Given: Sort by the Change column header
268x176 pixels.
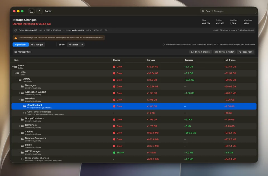Looking at the screenshot, I should click(x=117, y=60).
